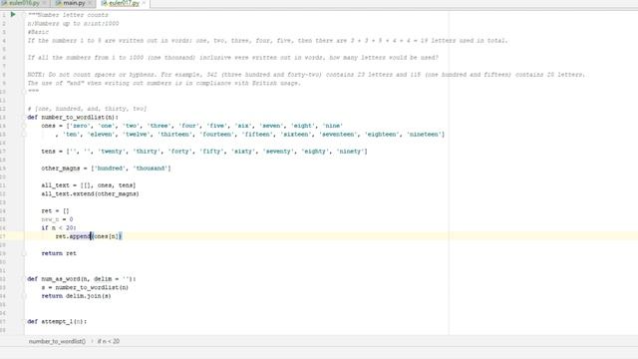Click 's = number_to_wordlist(n)' line
The image size is (638, 359).
tap(85, 287)
